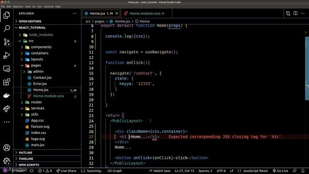Open Run and Debug view icon
The height and width of the screenshot is (174, 309).
tap(6, 56)
